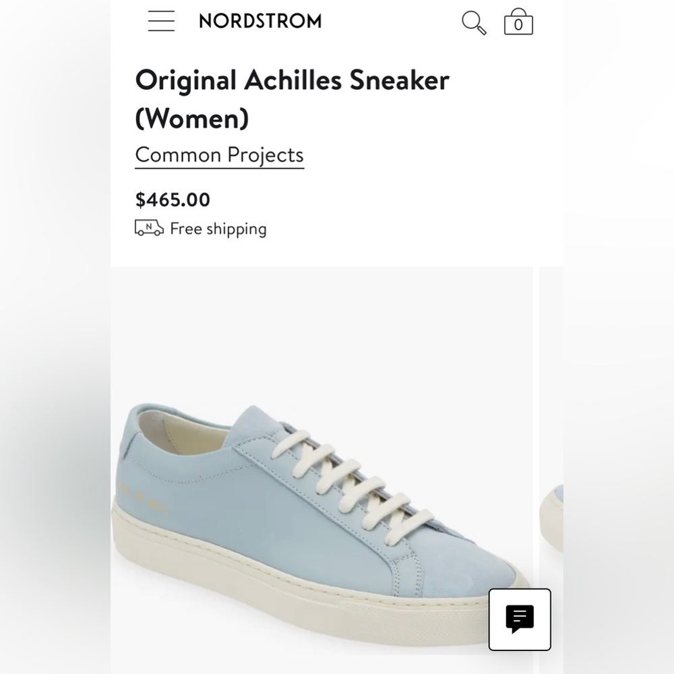Open the chat message icon in bottom corner
674x674 pixels.
pyautogui.click(x=519, y=621)
